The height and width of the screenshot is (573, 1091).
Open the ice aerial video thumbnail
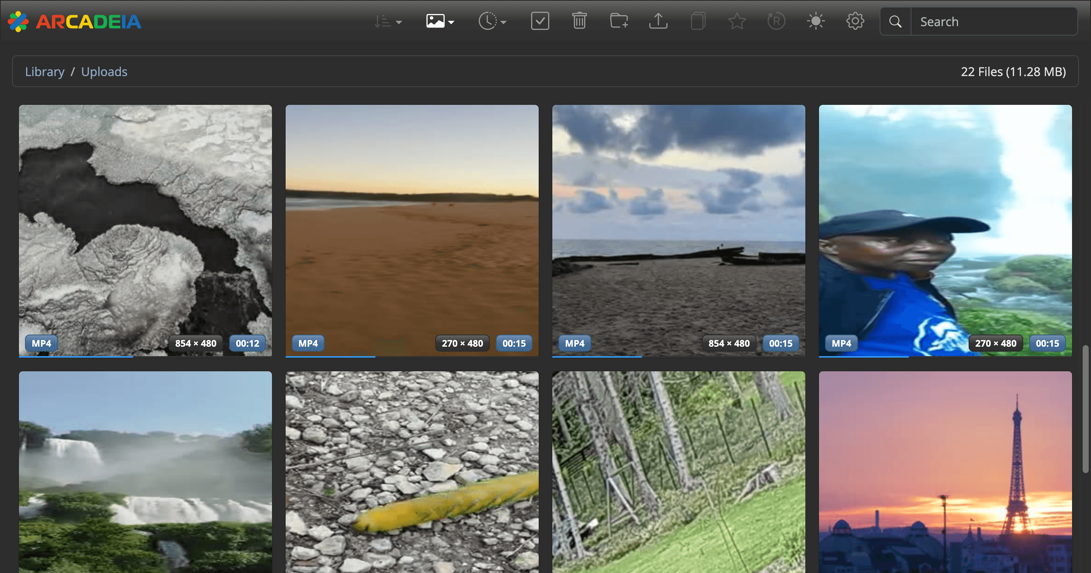(145, 230)
